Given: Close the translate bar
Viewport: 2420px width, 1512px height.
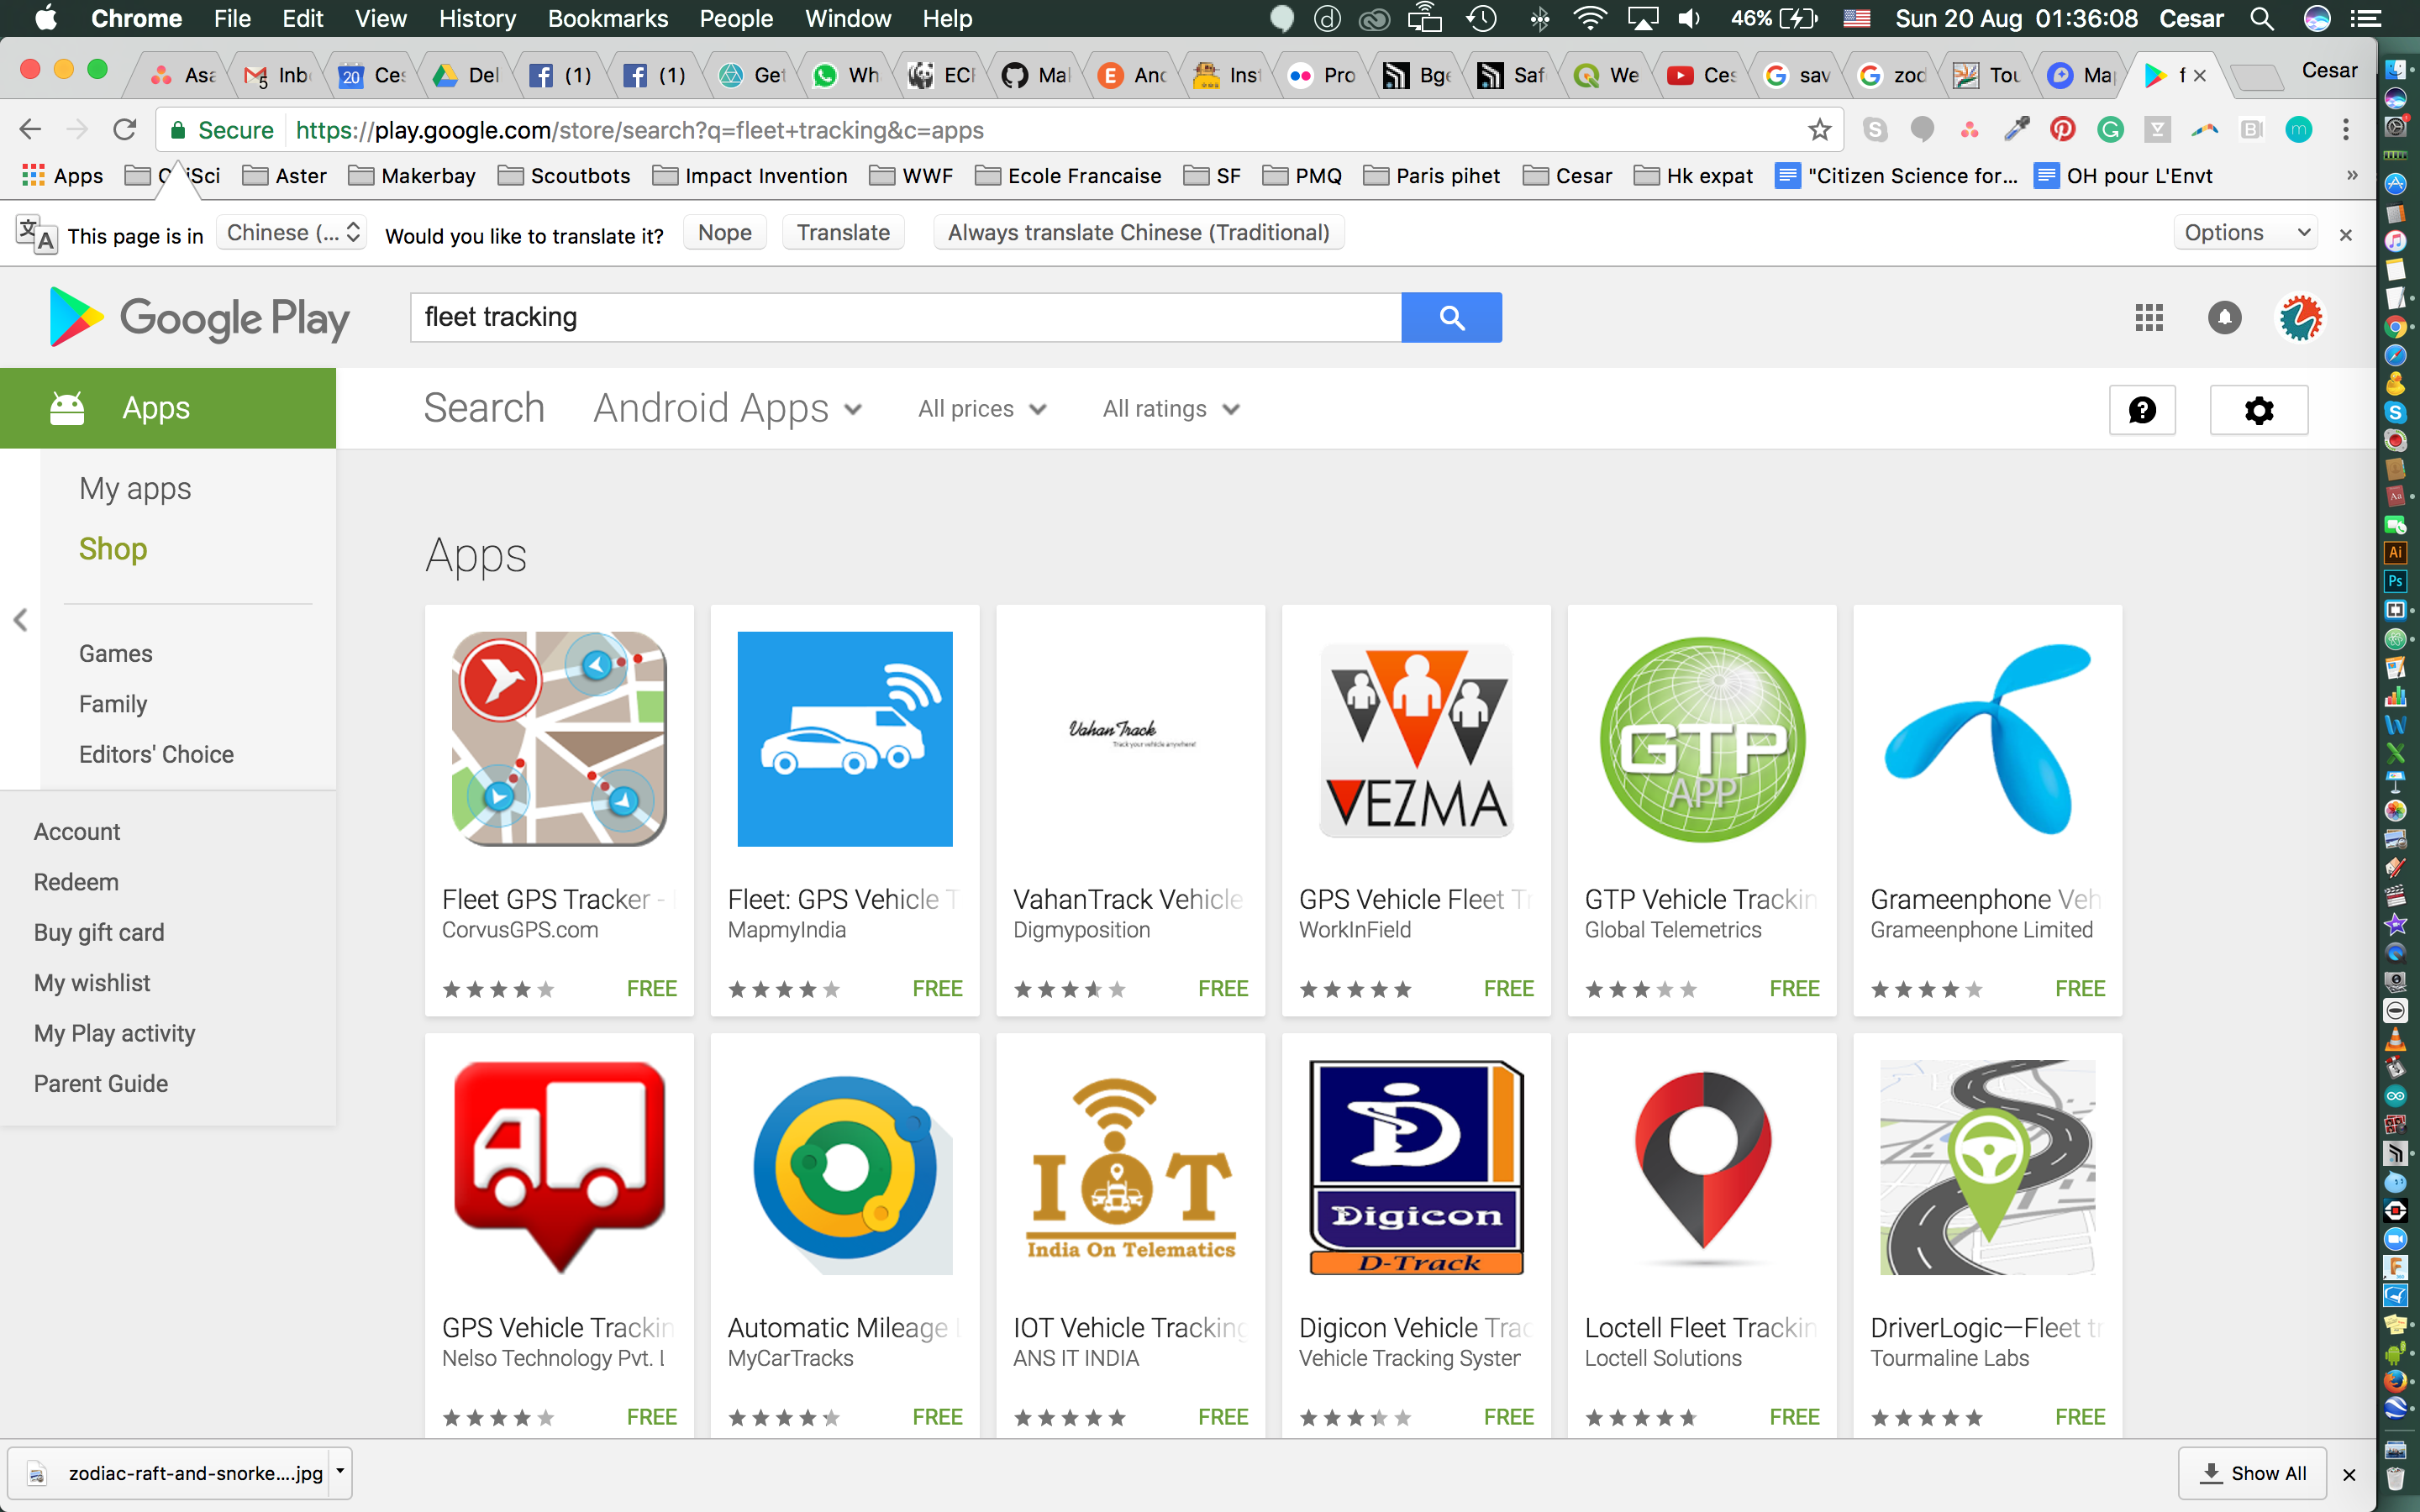Looking at the screenshot, I should point(2345,235).
